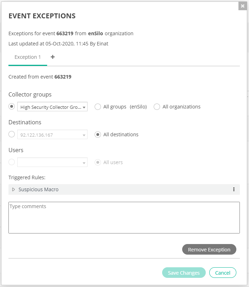Select the specific destination radio button
This screenshot has height=287, width=249.
tap(12, 134)
